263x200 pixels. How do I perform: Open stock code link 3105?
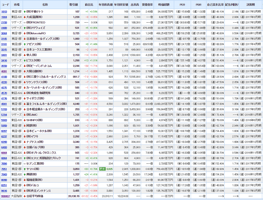pyautogui.click(x=4, y=39)
